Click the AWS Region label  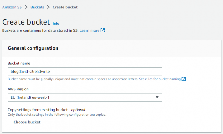pyautogui.click(x=18, y=89)
